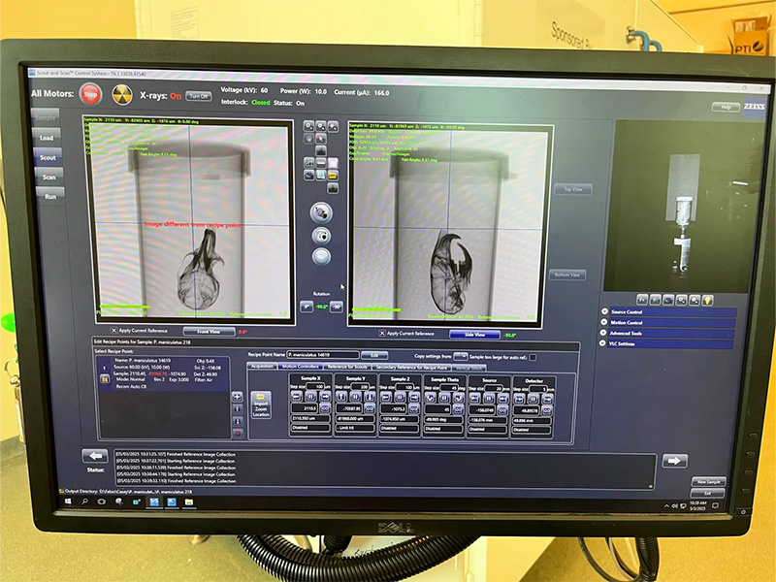The image size is (776, 582).
Task: Expand the Advanced Tools panel
Action: [x=603, y=333]
